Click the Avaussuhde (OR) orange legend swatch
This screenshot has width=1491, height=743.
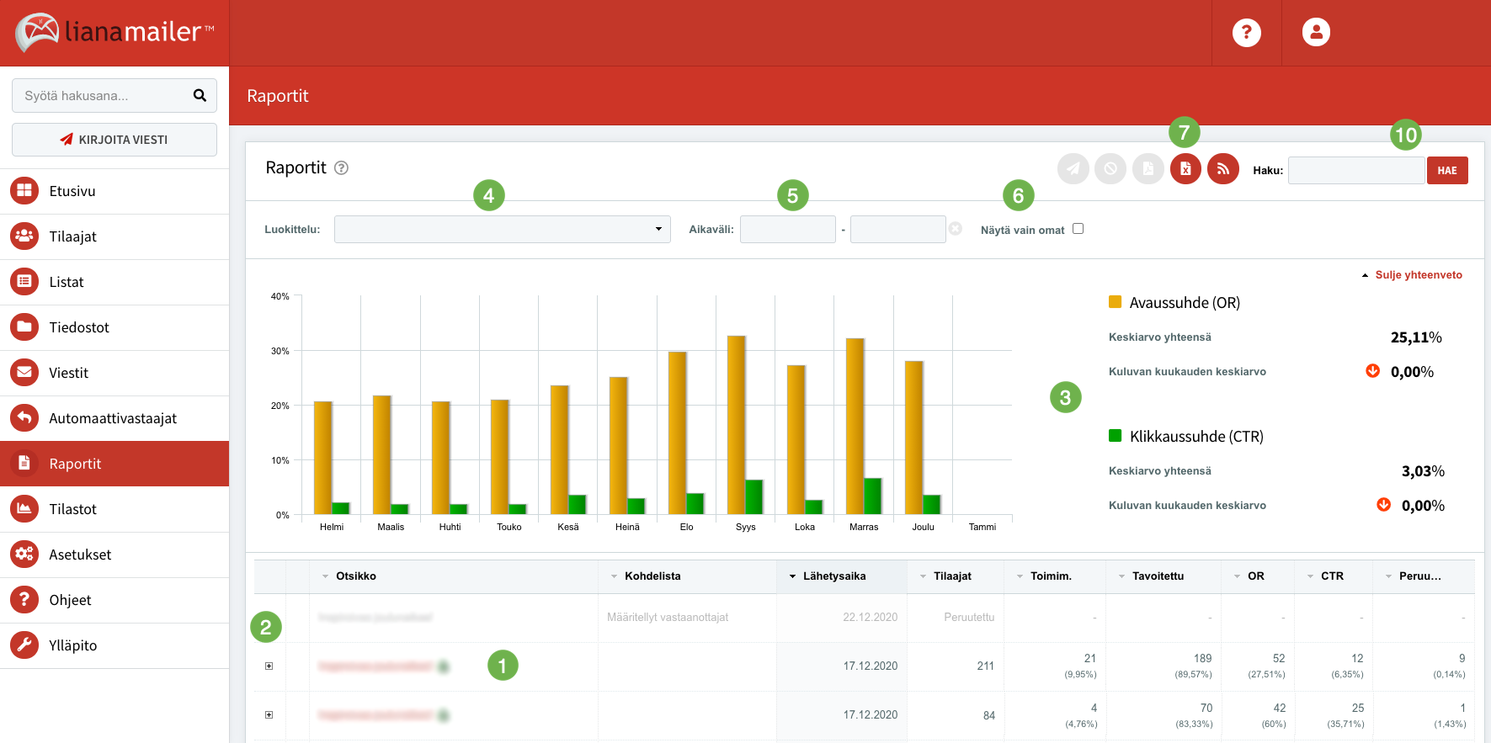[x=1115, y=302]
